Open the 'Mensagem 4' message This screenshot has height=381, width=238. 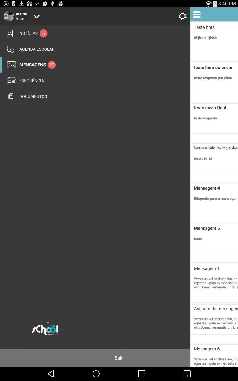pyautogui.click(x=214, y=199)
